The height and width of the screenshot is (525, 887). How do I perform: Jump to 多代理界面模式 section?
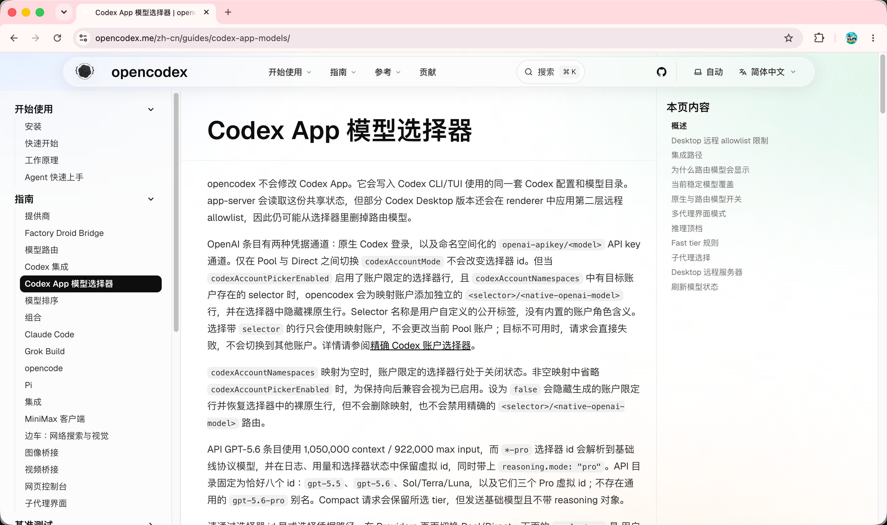point(698,214)
